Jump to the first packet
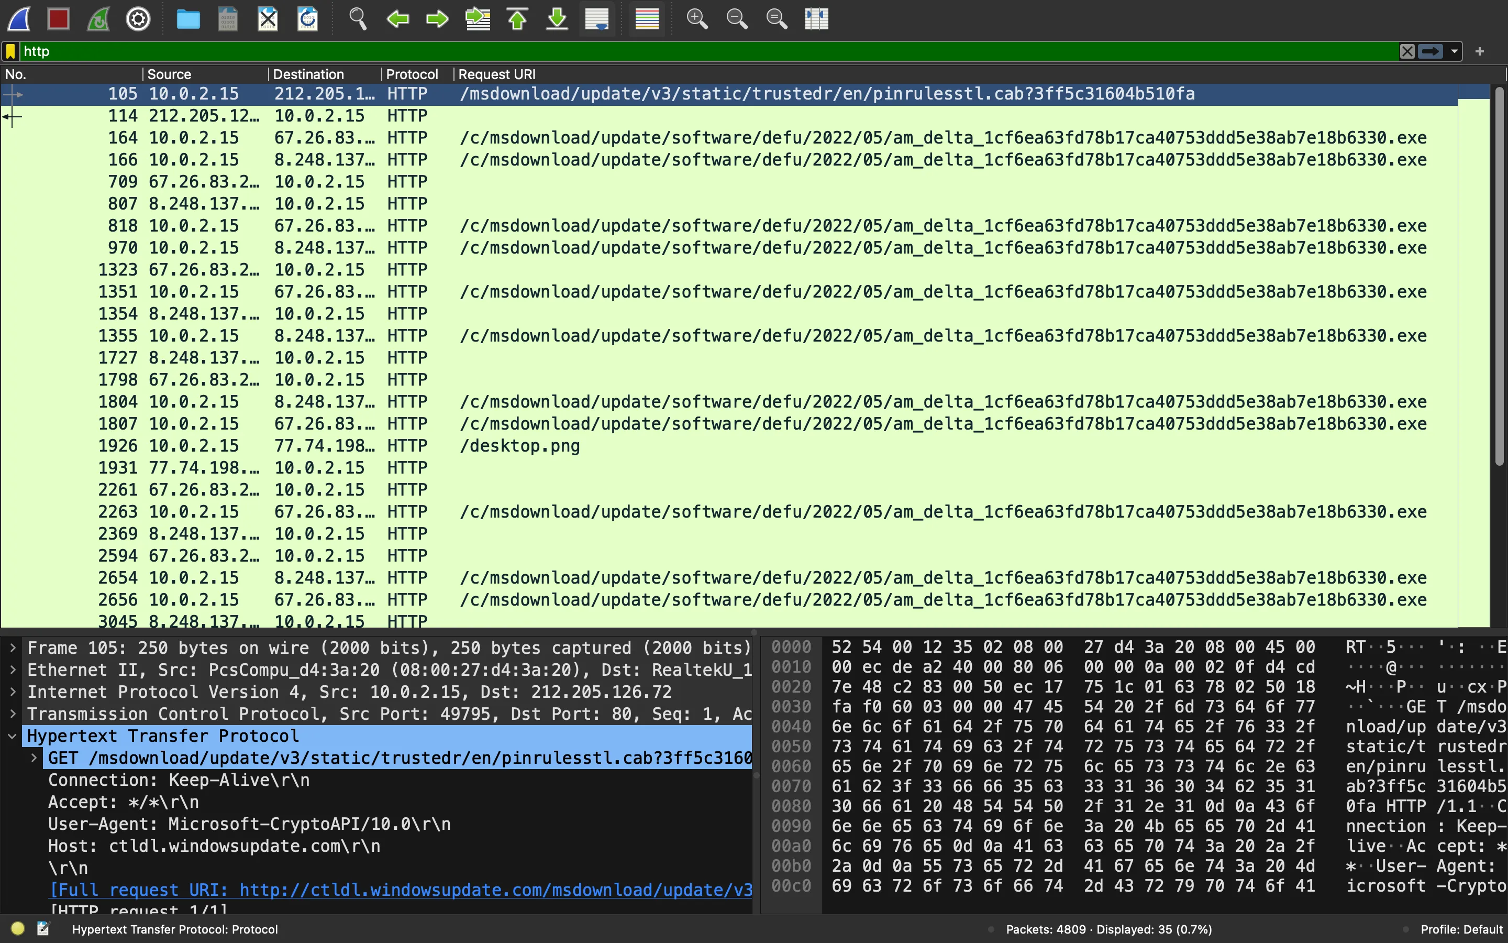Image resolution: width=1508 pixels, height=943 pixels. tap(517, 19)
